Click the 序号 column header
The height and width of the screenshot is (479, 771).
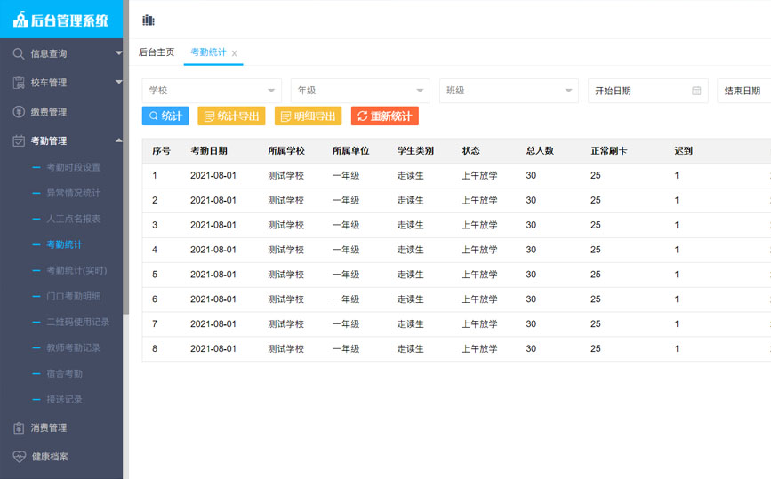click(161, 151)
